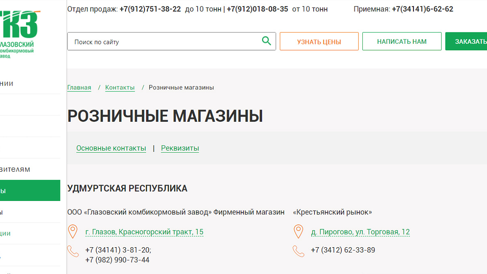
Task: Click the Pirogovo address map pin icon
Action: point(298,232)
